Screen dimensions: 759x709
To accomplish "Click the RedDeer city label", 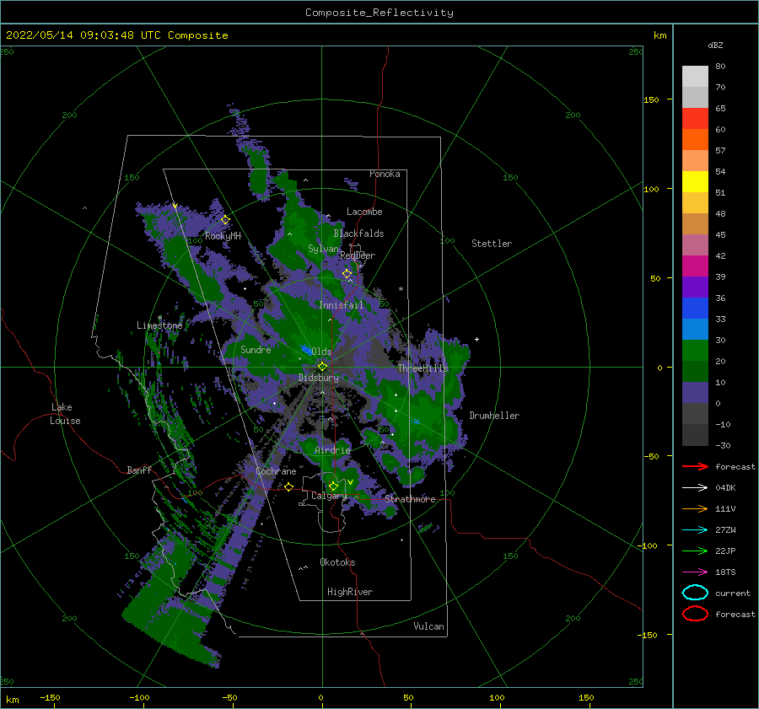I will 358,255.
